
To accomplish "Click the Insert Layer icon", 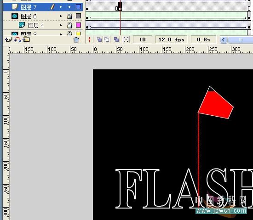I will pyautogui.click(x=8, y=39).
